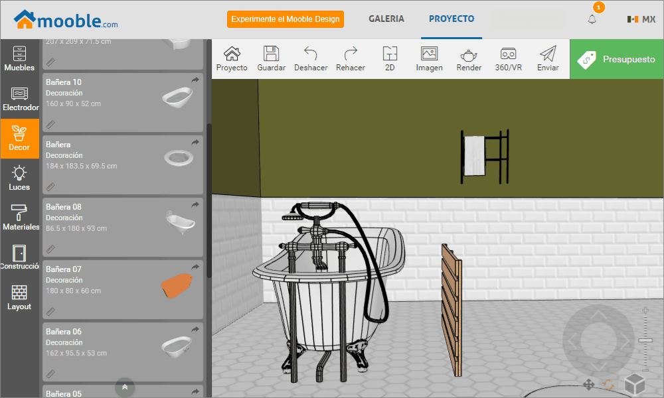
Task: Click the share arrow on Bañera 05
Action: 195,391
